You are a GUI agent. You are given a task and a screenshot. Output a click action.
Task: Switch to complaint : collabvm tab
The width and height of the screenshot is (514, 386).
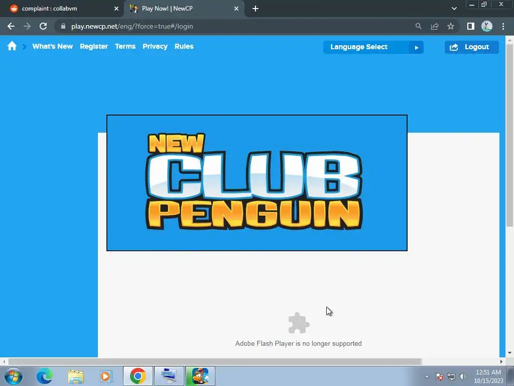(62, 9)
